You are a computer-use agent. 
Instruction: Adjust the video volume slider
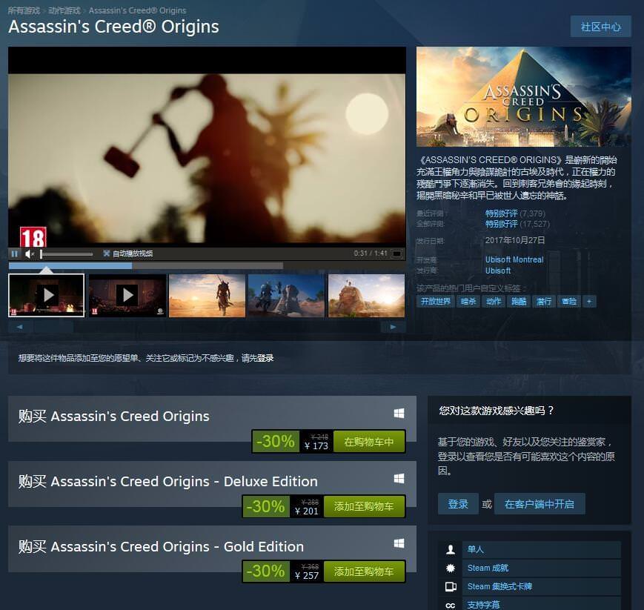(67, 254)
